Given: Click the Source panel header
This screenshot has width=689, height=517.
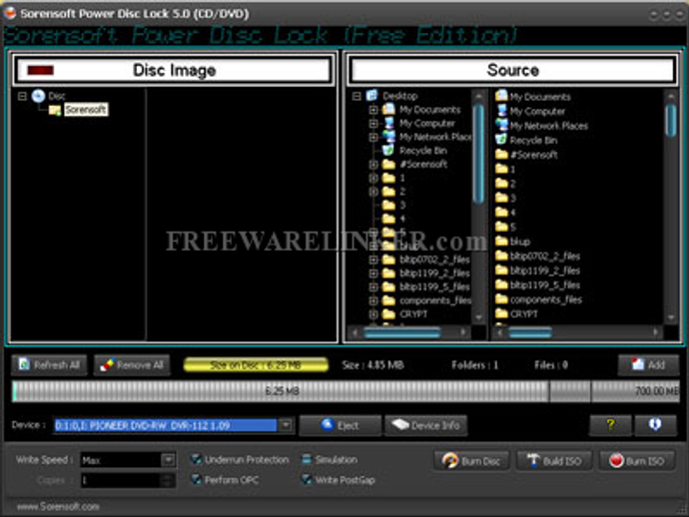Looking at the screenshot, I should pyautogui.click(x=512, y=70).
